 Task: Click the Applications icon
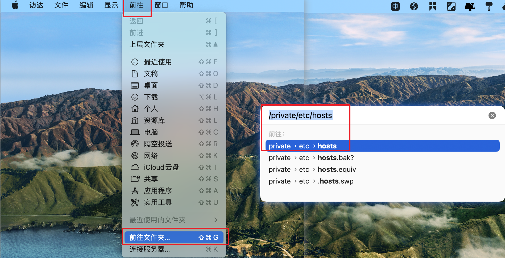point(135,191)
